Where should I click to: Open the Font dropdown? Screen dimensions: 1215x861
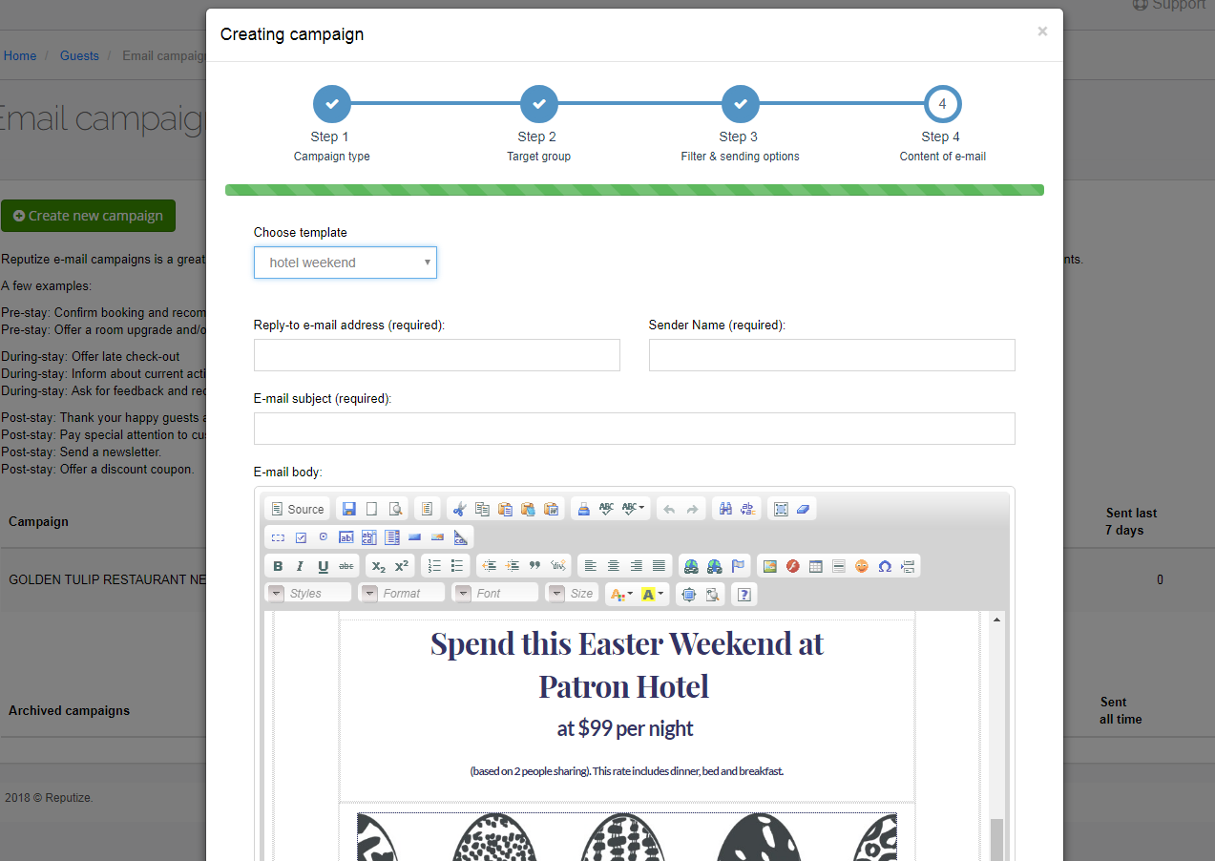point(495,594)
